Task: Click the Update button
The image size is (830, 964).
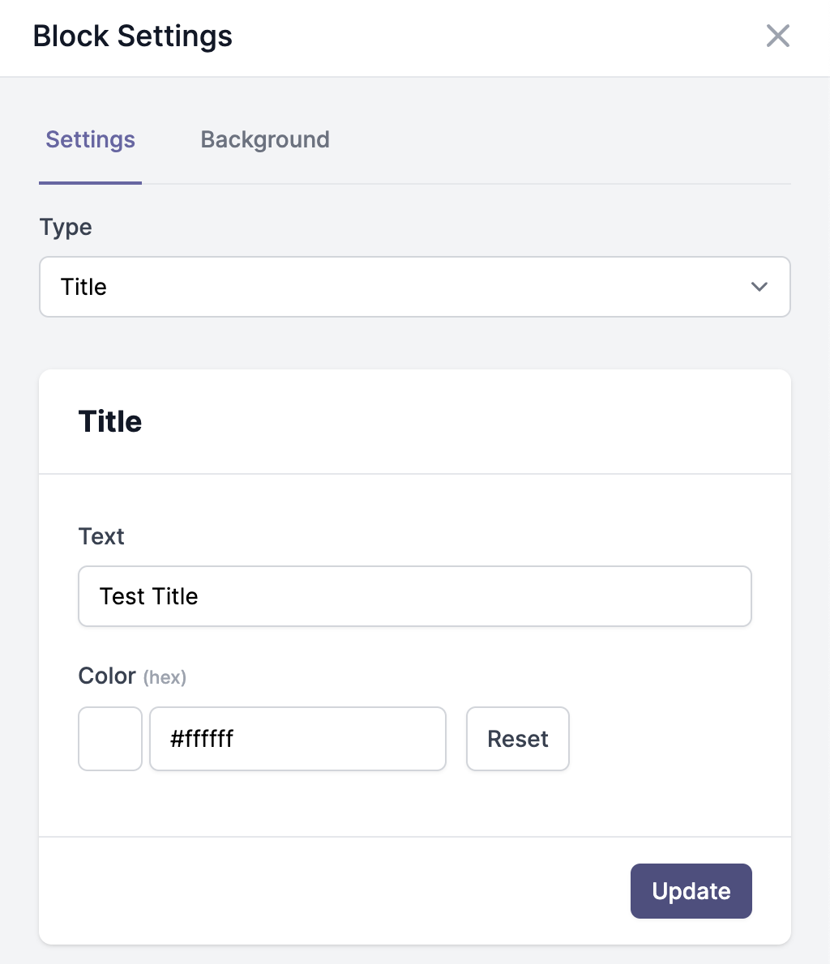Action: pyautogui.click(x=691, y=891)
